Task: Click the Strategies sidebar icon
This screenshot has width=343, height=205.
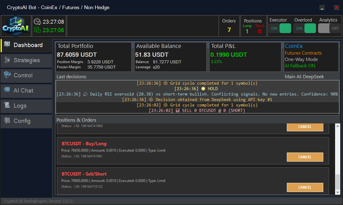Action: pos(7,60)
